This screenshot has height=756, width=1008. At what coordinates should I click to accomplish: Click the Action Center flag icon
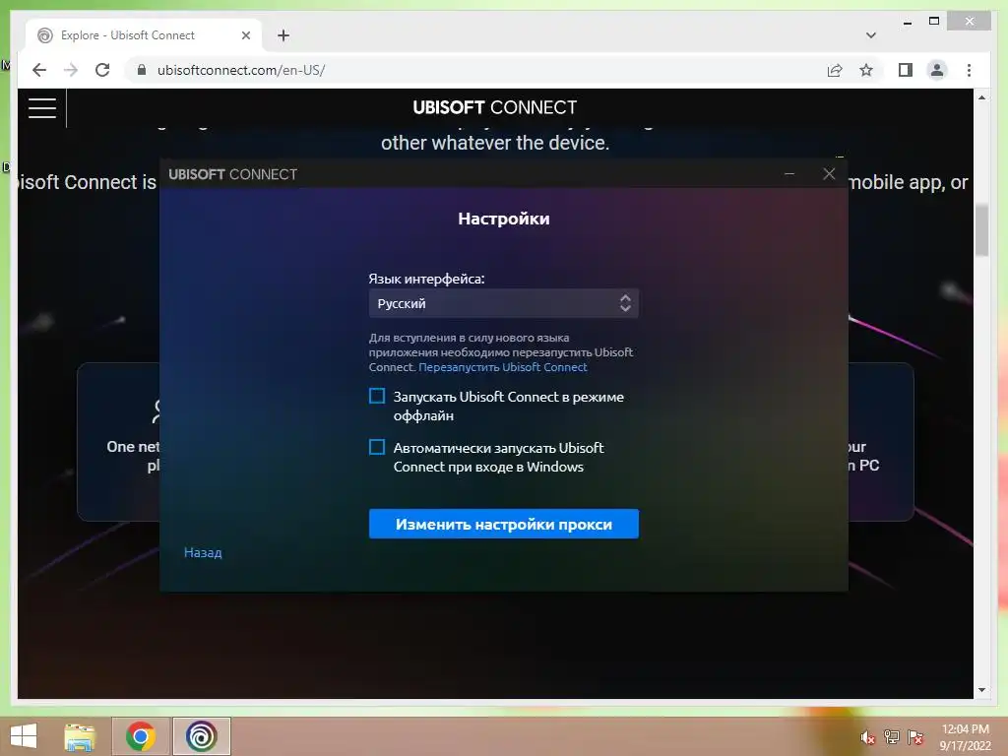tap(915, 737)
